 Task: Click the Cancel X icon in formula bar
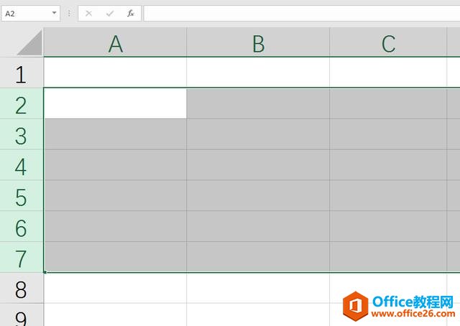pyautogui.click(x=89, y=14)
